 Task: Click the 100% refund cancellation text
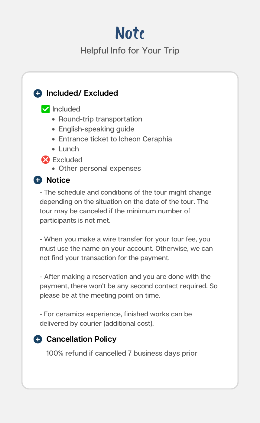tap(122, 353)
